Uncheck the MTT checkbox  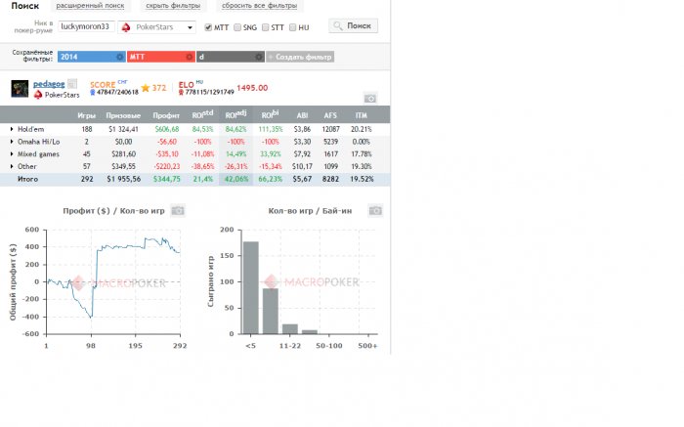point(208,27)
